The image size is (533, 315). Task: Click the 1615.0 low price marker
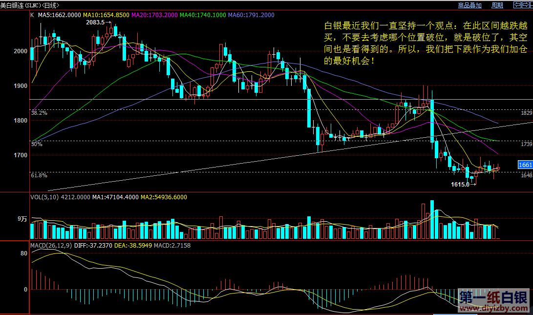click(x=460, y=185)
